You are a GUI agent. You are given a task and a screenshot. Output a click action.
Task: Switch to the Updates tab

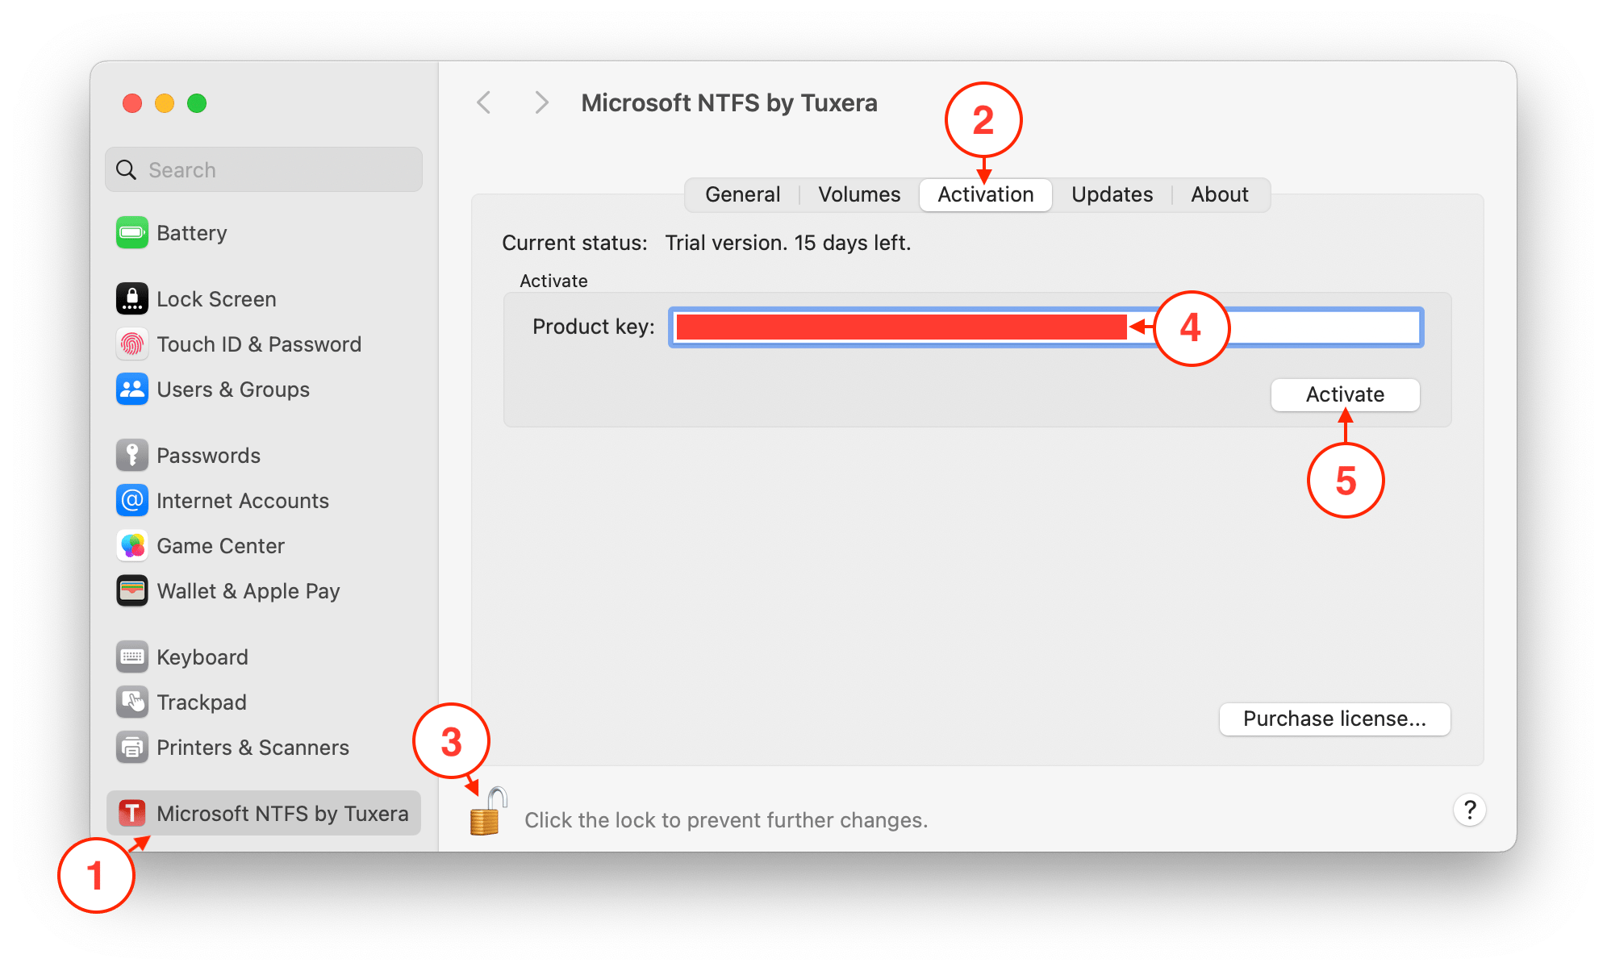click(1112, 194)
